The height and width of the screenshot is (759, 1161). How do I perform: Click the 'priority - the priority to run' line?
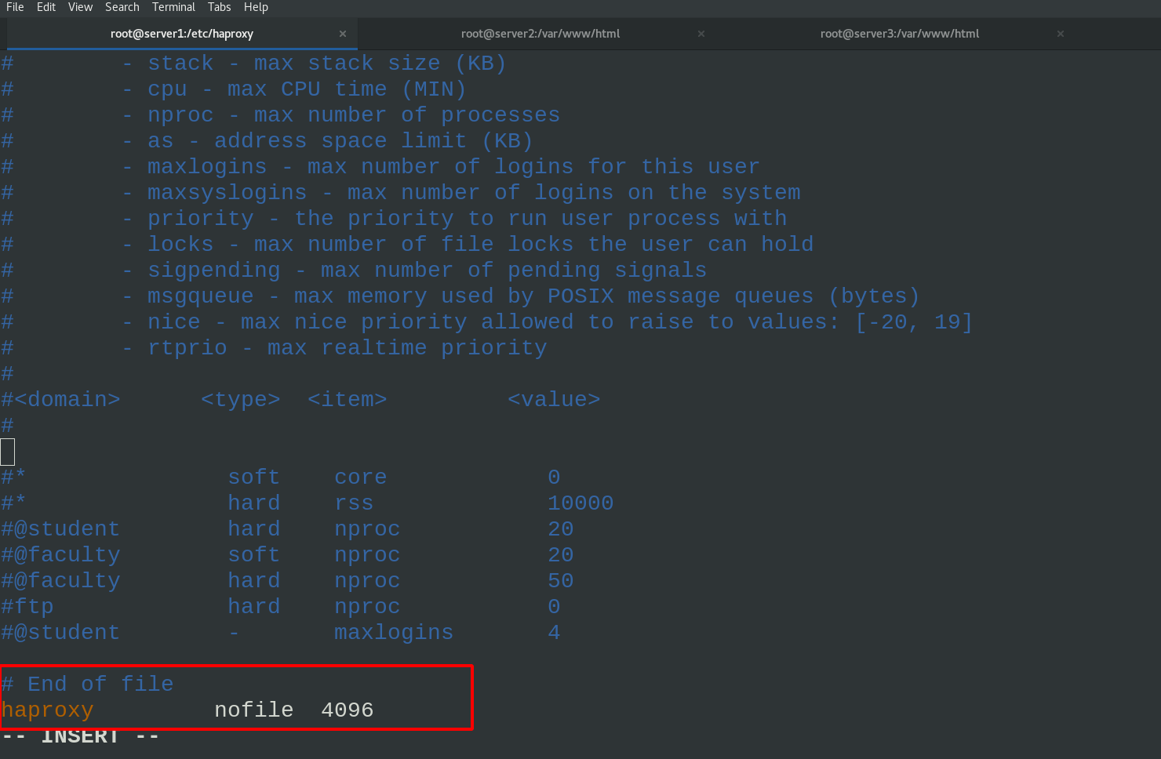click(454, 218)
